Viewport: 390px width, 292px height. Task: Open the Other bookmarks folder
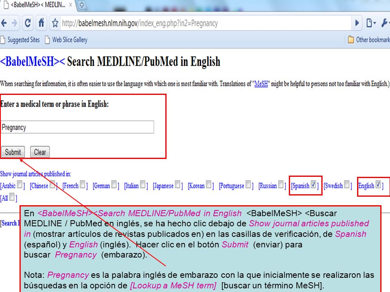point(369,40)
